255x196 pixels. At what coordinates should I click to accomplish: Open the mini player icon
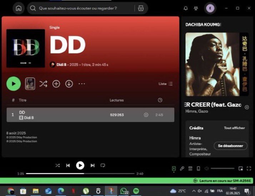[x=240, y=169]
